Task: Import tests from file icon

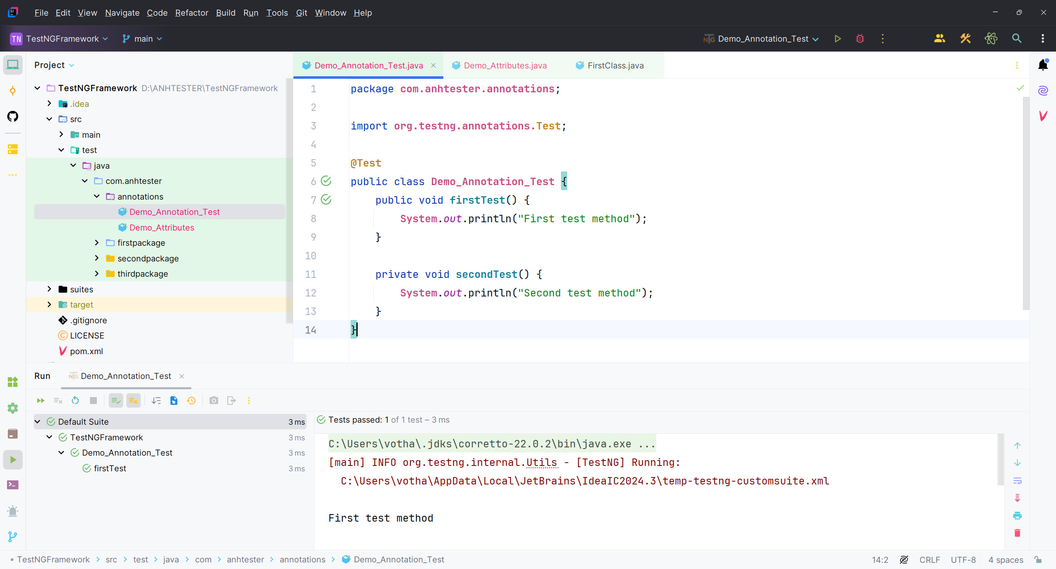Action: (x=174, y=400)
